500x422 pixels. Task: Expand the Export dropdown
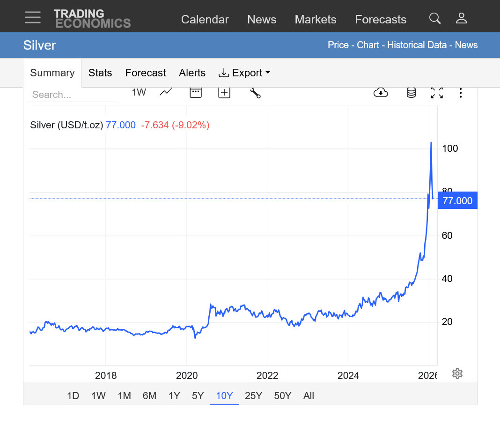[x=244, y=73]
